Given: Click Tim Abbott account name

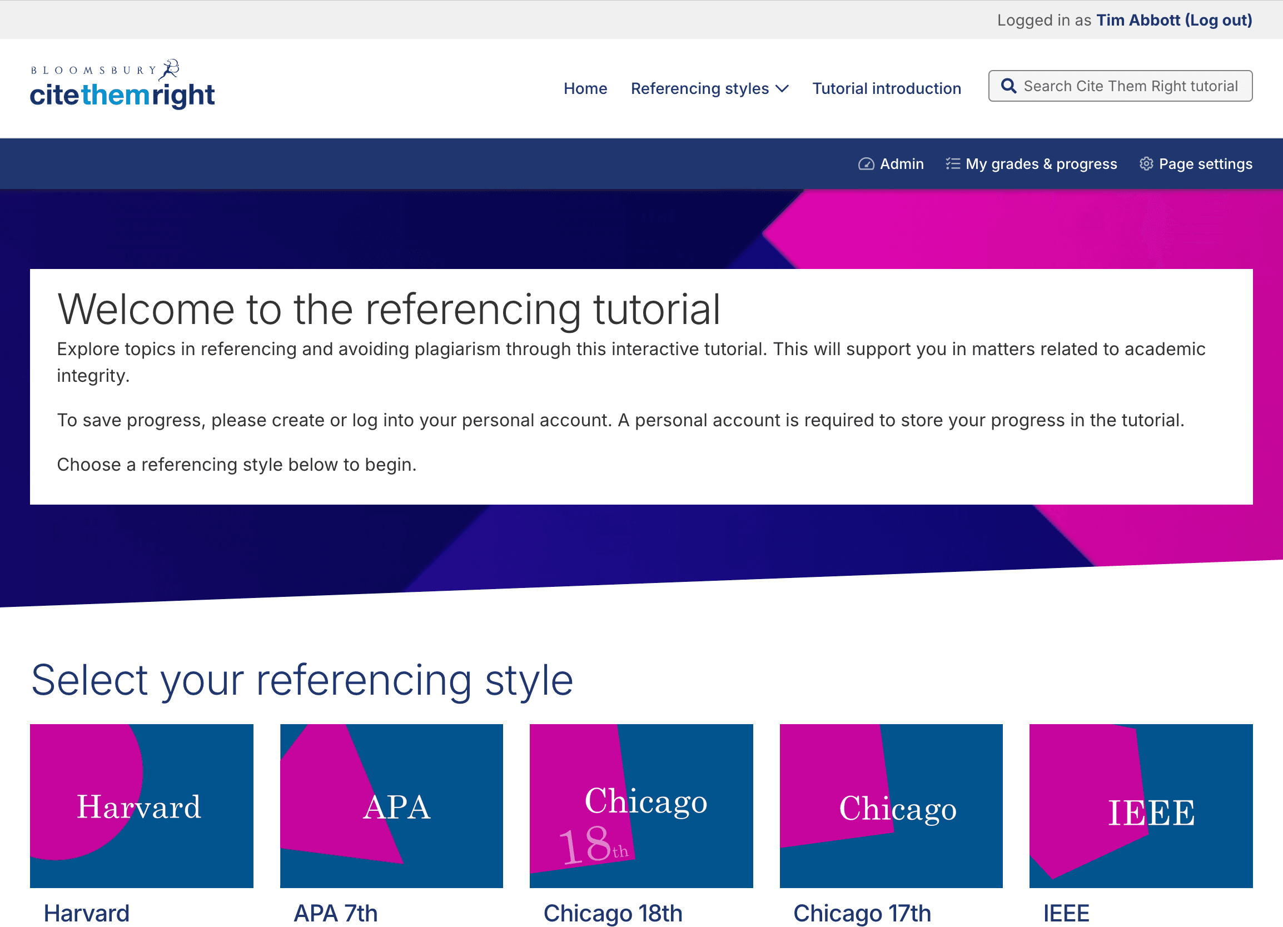Looking at the screenshot, I should coord(1139,20).
